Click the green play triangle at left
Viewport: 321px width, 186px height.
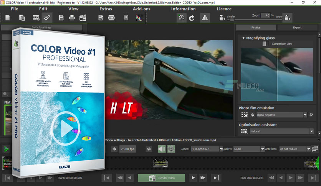[7, 149]
